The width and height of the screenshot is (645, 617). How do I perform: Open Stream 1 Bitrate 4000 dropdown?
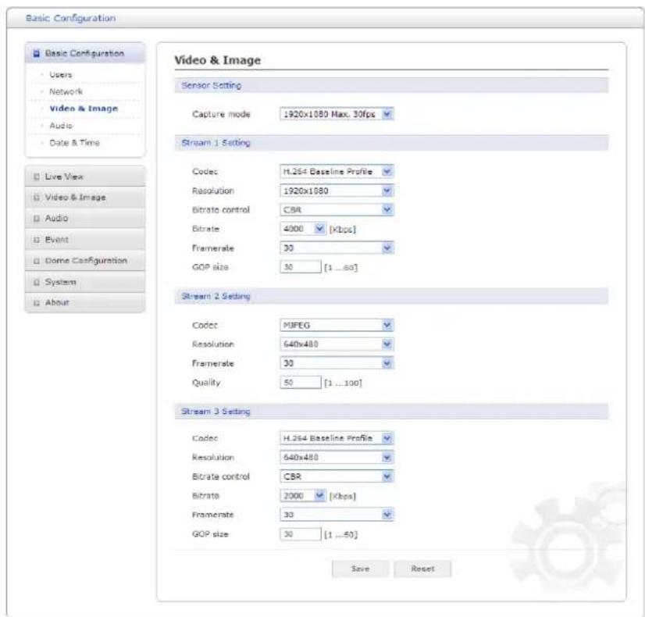(303, 229)
